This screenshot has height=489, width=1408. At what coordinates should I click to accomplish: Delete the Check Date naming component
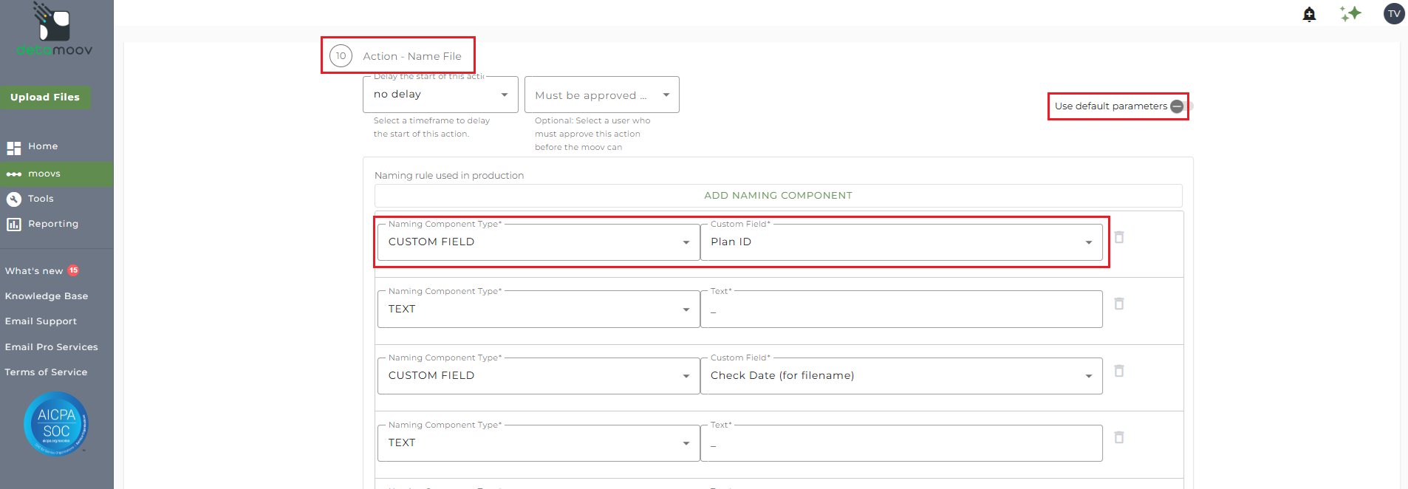[1119, 371]
